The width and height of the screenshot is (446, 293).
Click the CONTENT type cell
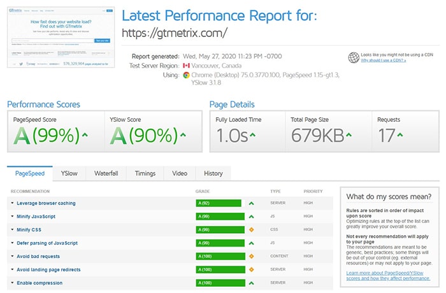coord(279,256)
